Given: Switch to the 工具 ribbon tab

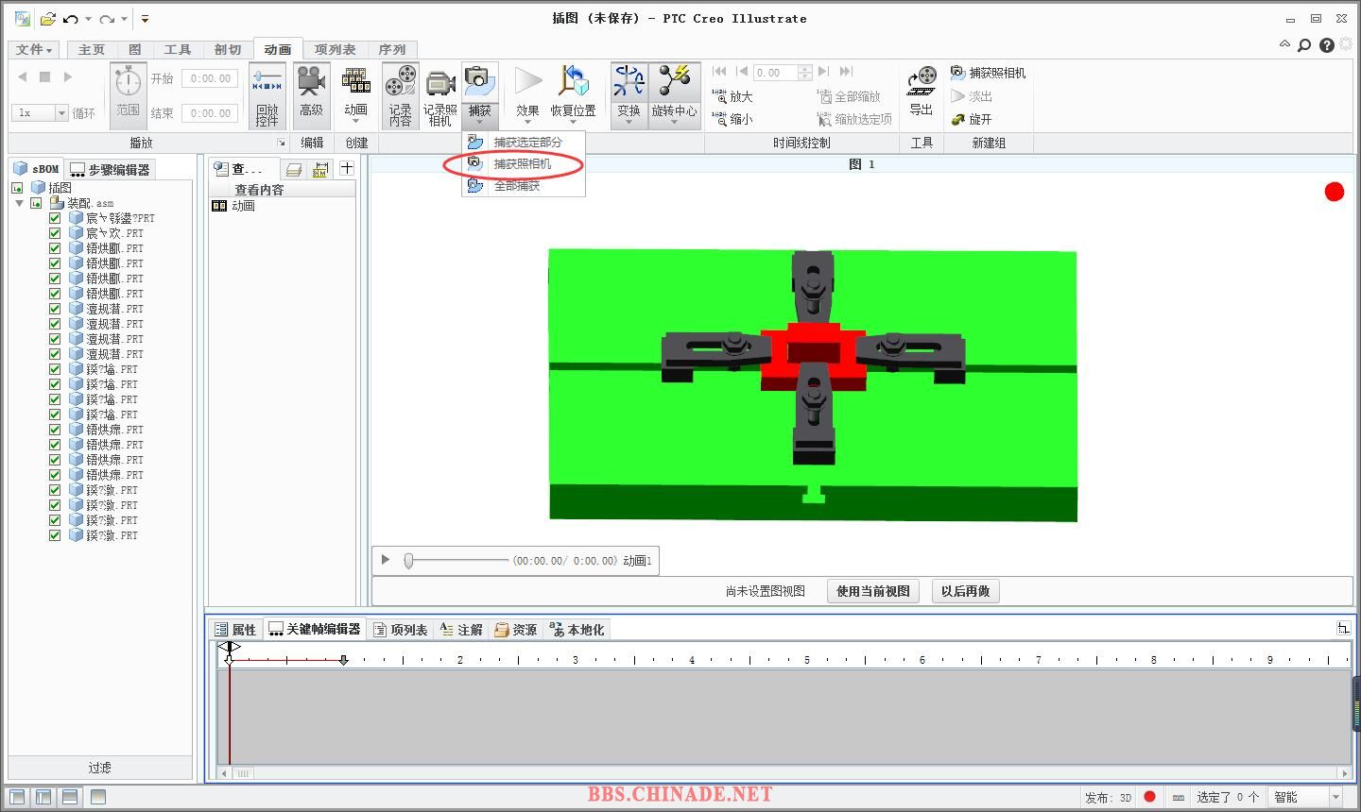Looking at the screenshot, I should click(178, 49).
